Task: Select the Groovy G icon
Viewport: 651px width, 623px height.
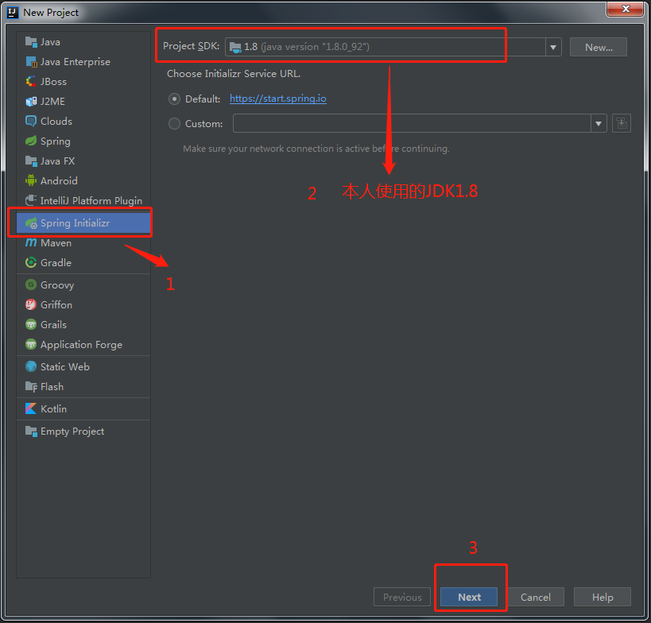Action: click(31, 284)
